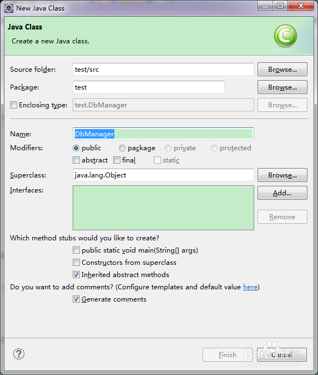
Task: Click inside the Interfaces list box
Action: [163, 208]
